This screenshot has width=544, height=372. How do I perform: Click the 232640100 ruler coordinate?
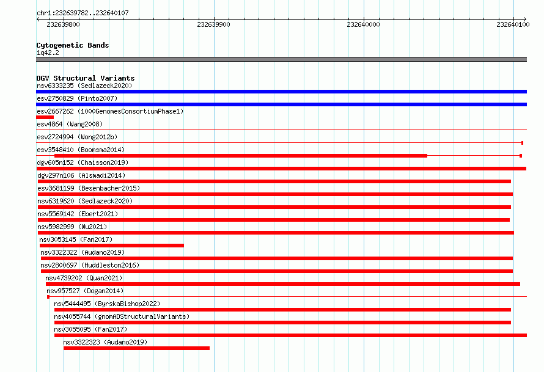[513, 24]
